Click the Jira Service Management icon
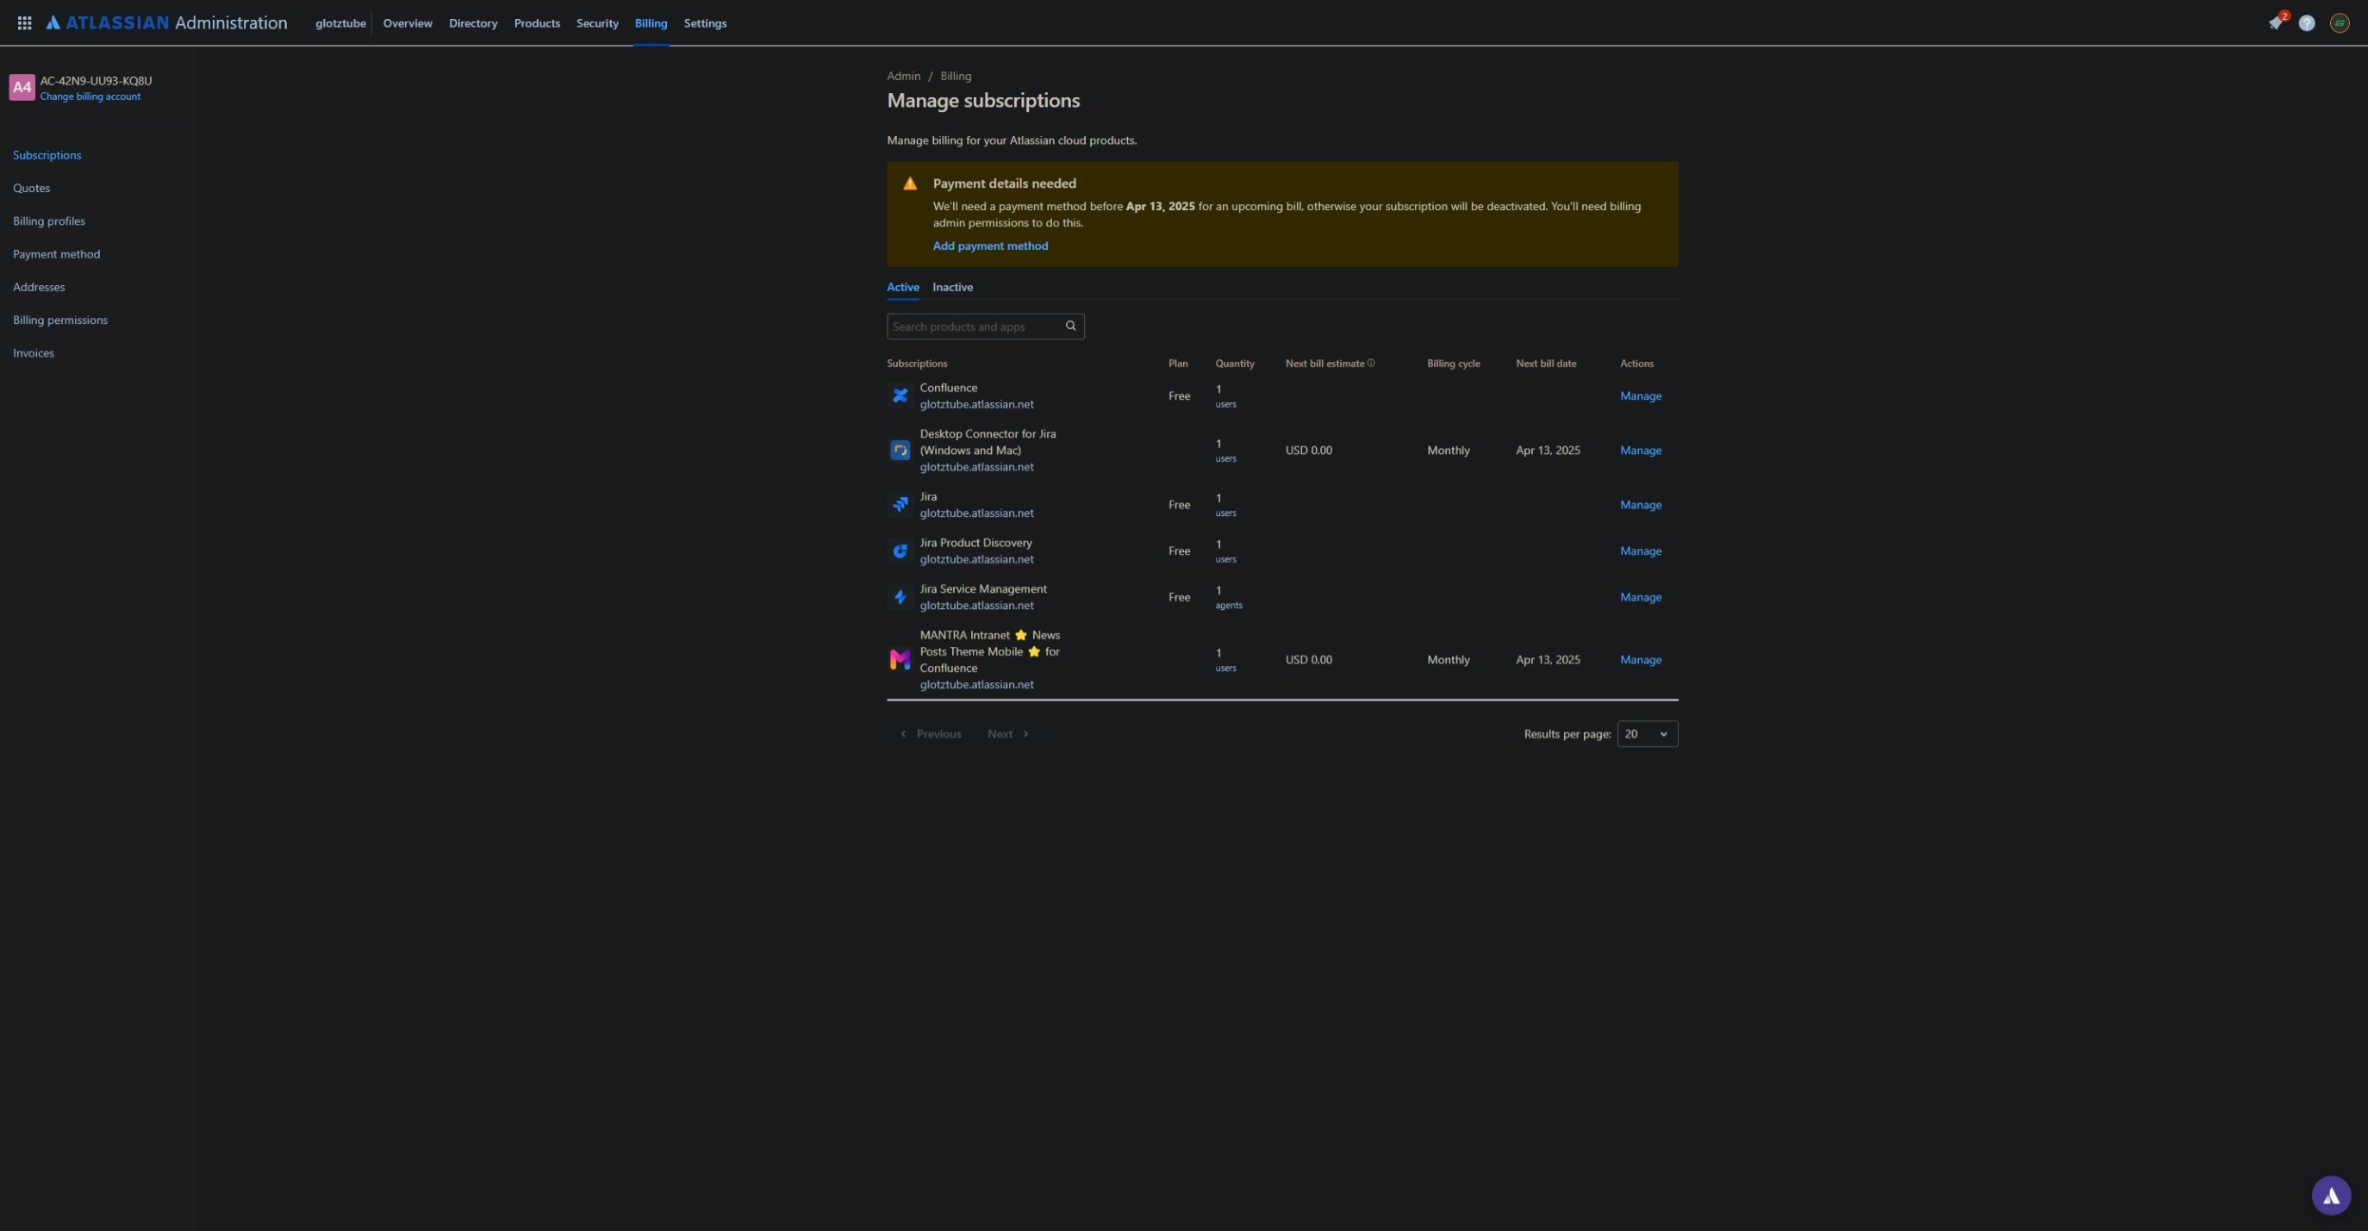Image resolution: width=2368 pixels, height=1231 pixels. point(900,597)
